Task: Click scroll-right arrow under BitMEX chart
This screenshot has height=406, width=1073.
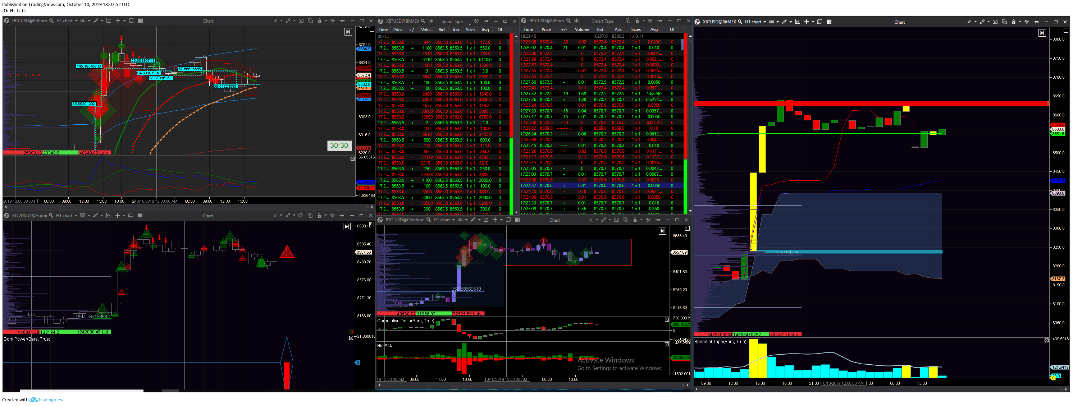Action: pyautogui.click(x=1067, y=389)
